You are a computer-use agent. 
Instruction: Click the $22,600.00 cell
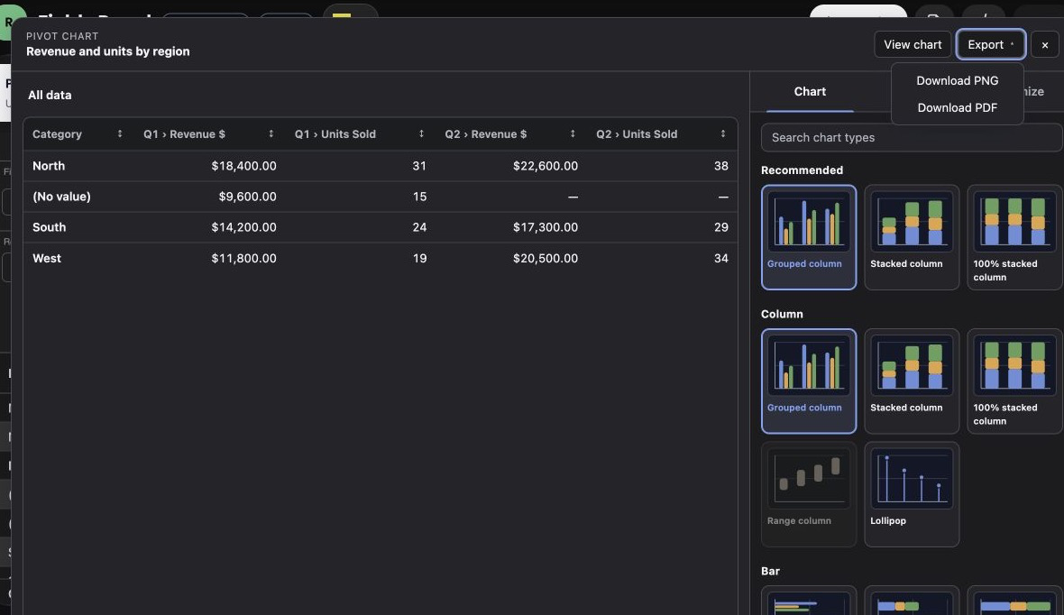coord(546,166)
